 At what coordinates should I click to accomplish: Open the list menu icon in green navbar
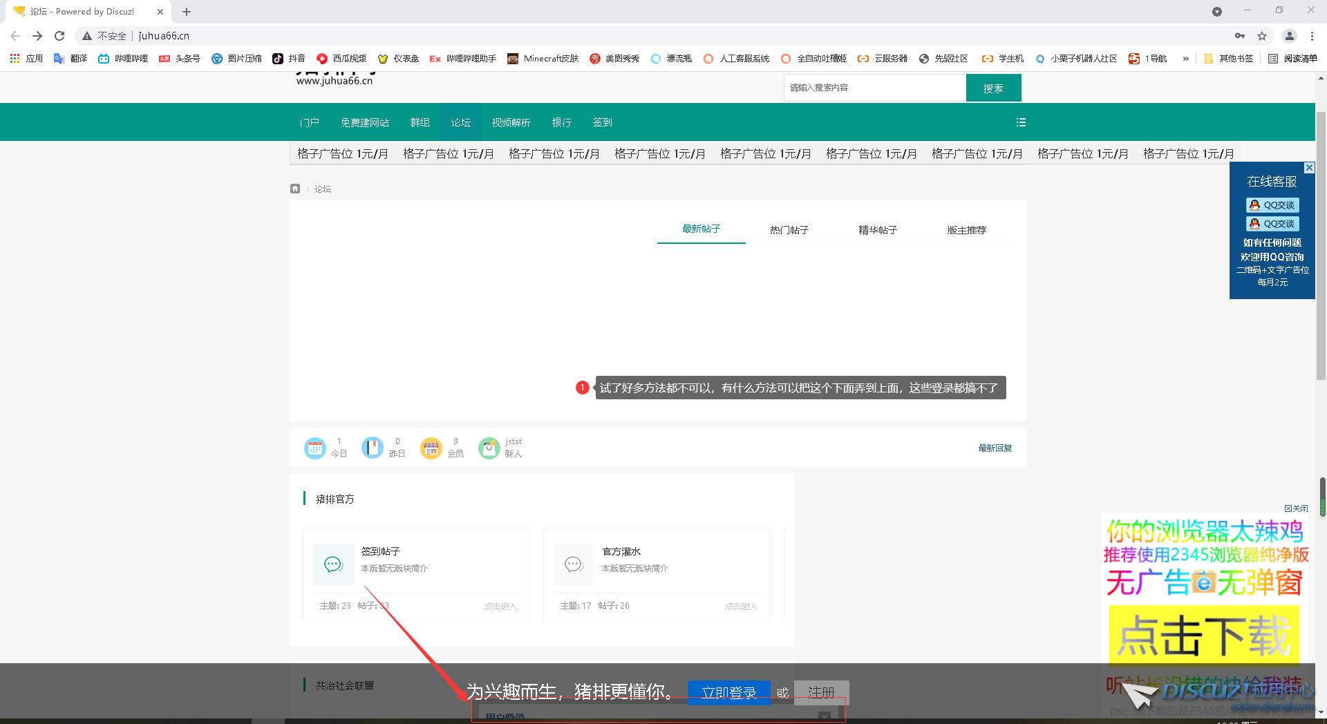pyautogui.click(x=1021, y=122)
